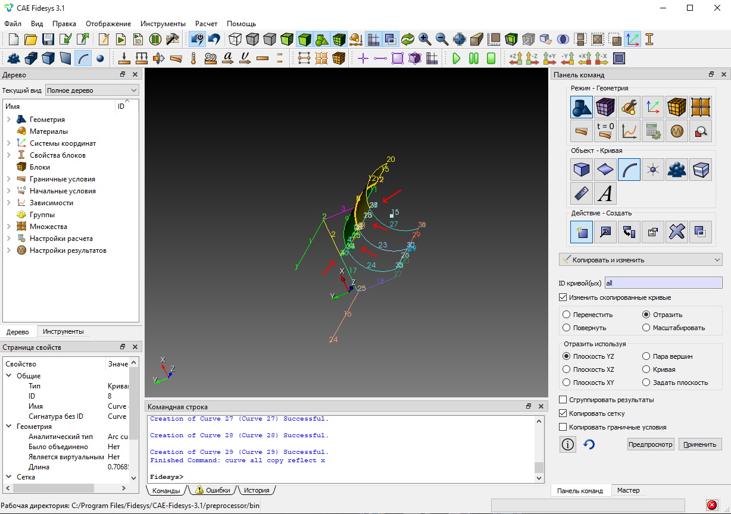Switch to the 'Ошибки' tab
Viewport: 731px width, 514px height.
pyautogui.click(x=213, y=490)
